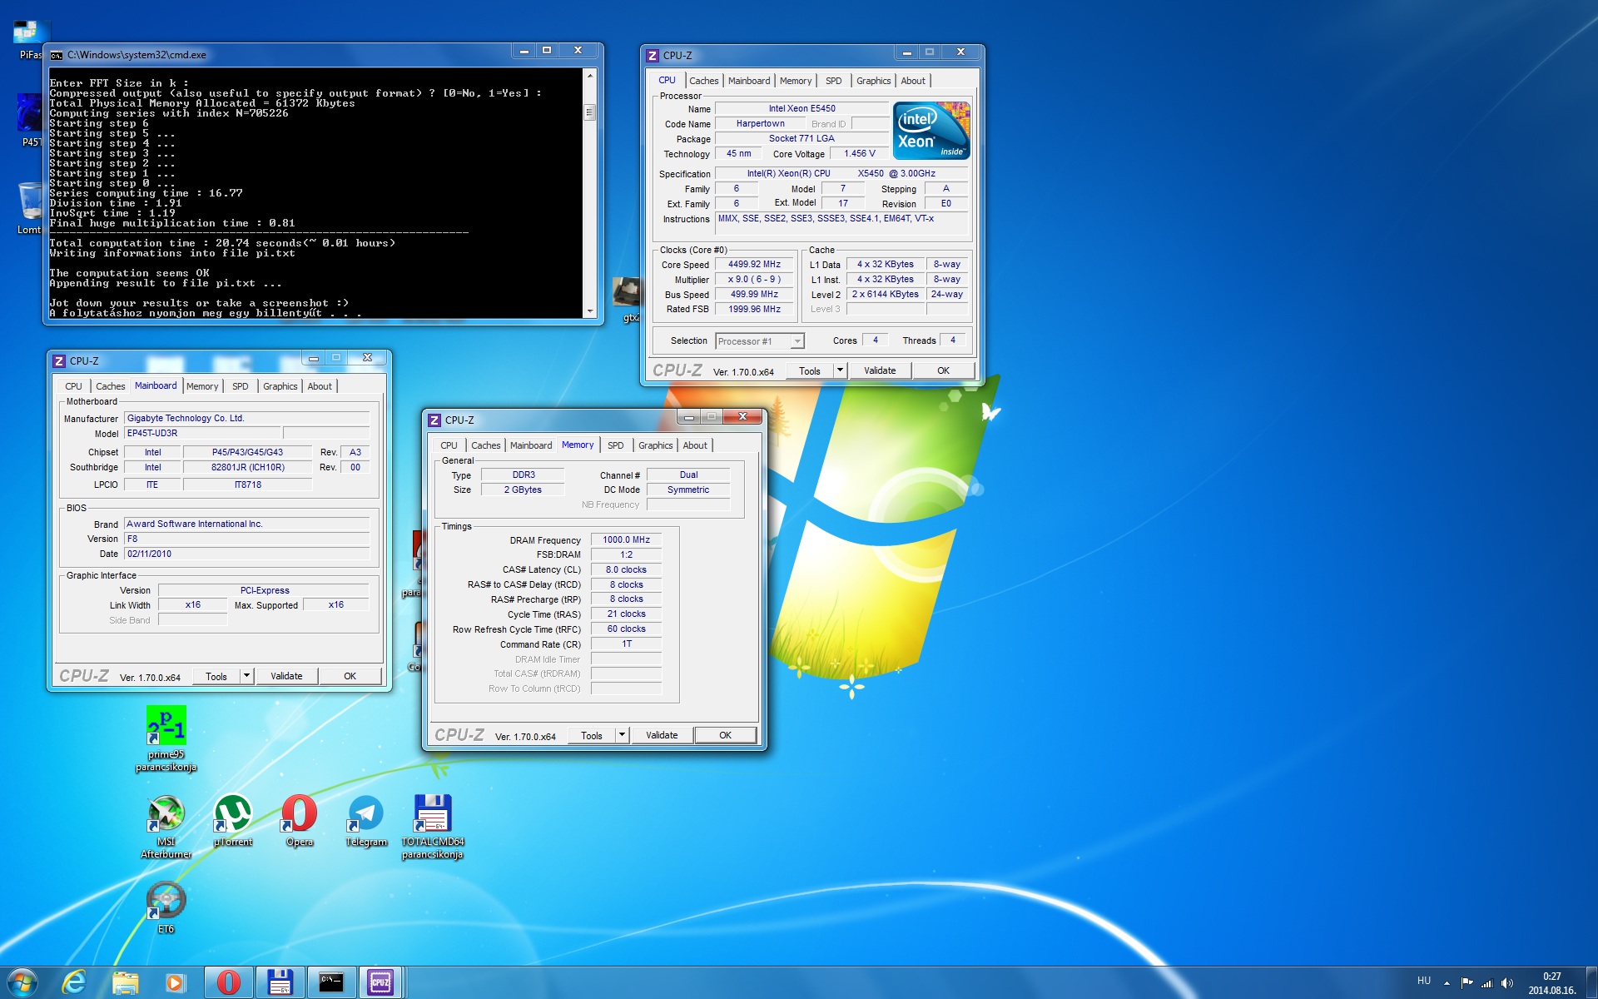Viewport: 1598px width, 999px height.
Task: Click OK in the CPU tab window
Action: [943, 370]
